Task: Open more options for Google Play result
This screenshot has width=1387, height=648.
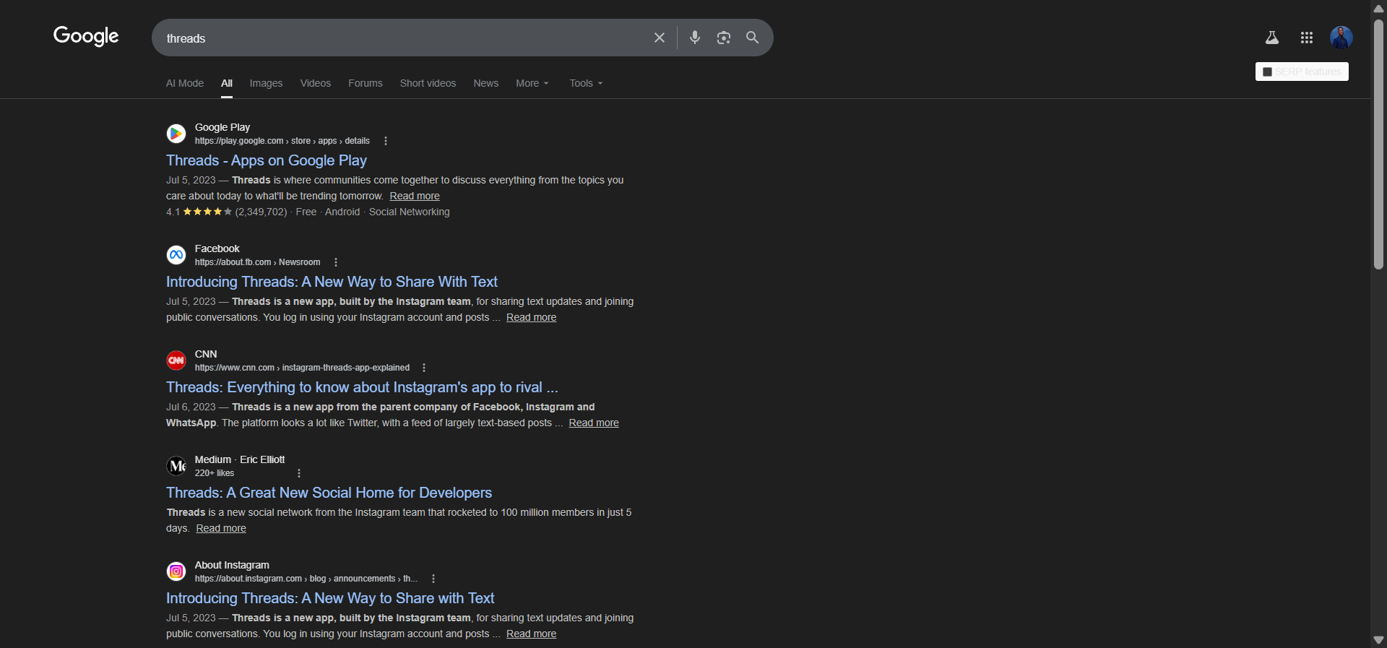Action: click(386, 141)
